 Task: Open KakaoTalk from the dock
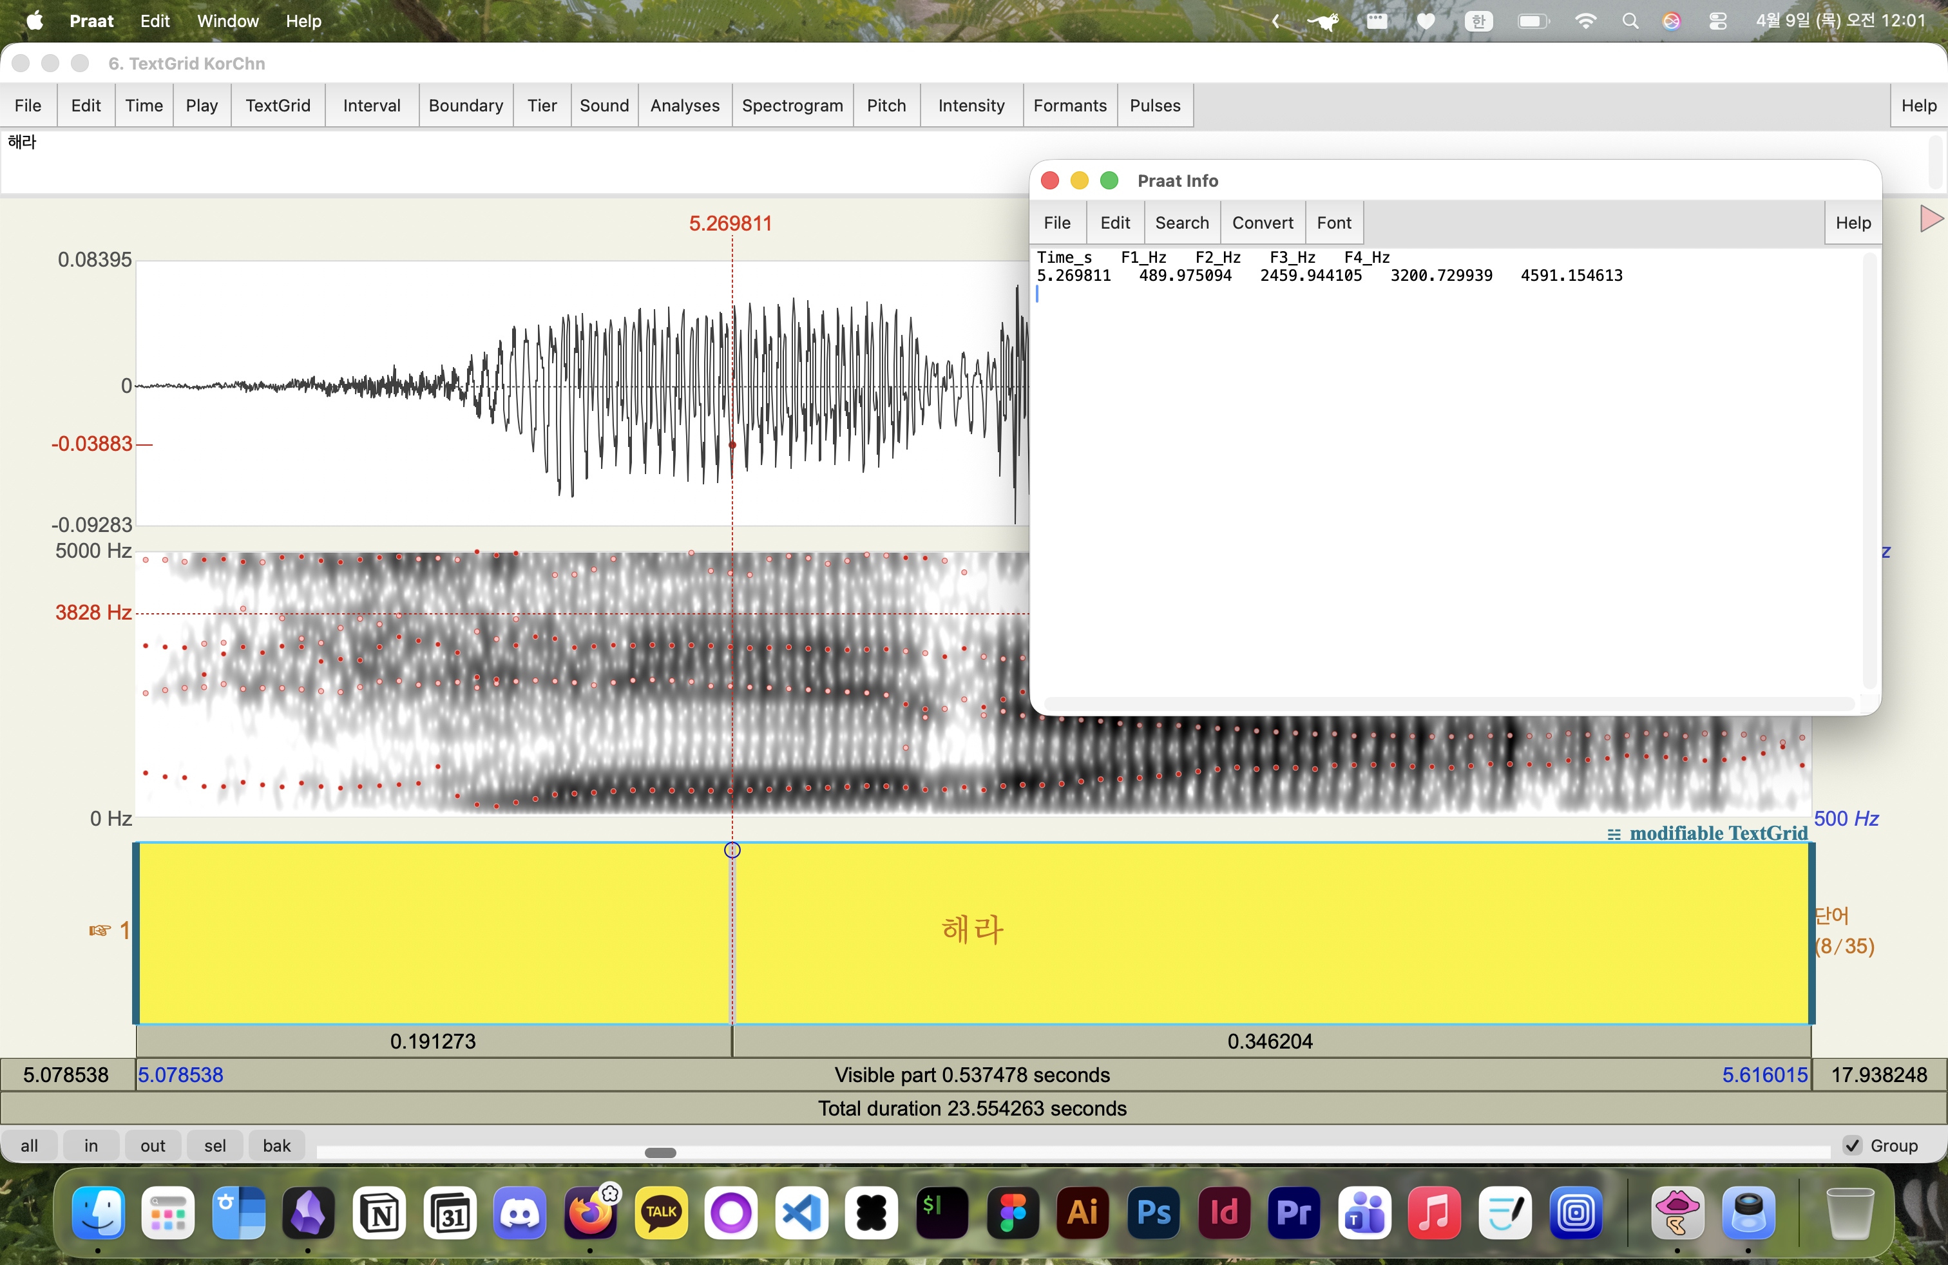coord(660,1213)
